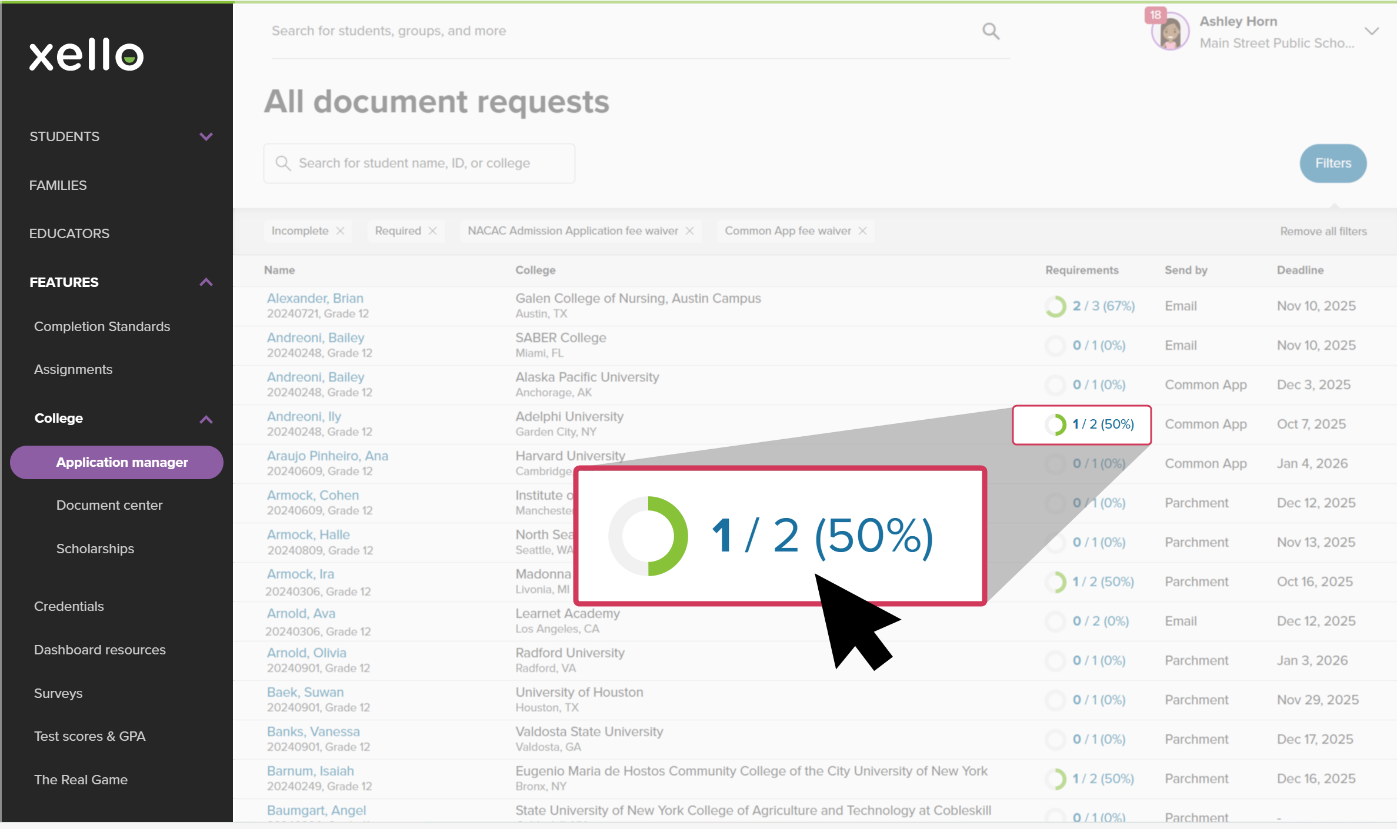Remove the Required filter chip
Viewport: 1397px width, 829px height.
click(x=432, y=231)
